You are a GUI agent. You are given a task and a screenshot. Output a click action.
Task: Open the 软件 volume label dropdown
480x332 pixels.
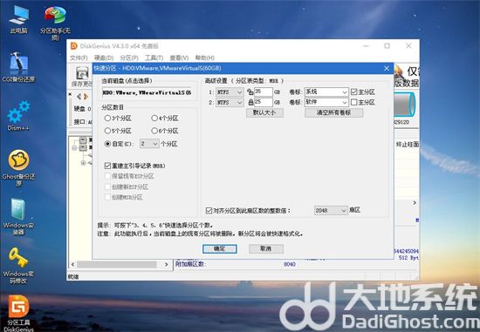coord(326,102)
